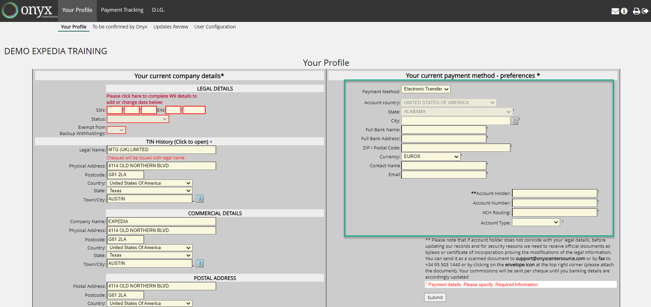
Task: Click the ACH Routing field
Action: tap(555, 212)
